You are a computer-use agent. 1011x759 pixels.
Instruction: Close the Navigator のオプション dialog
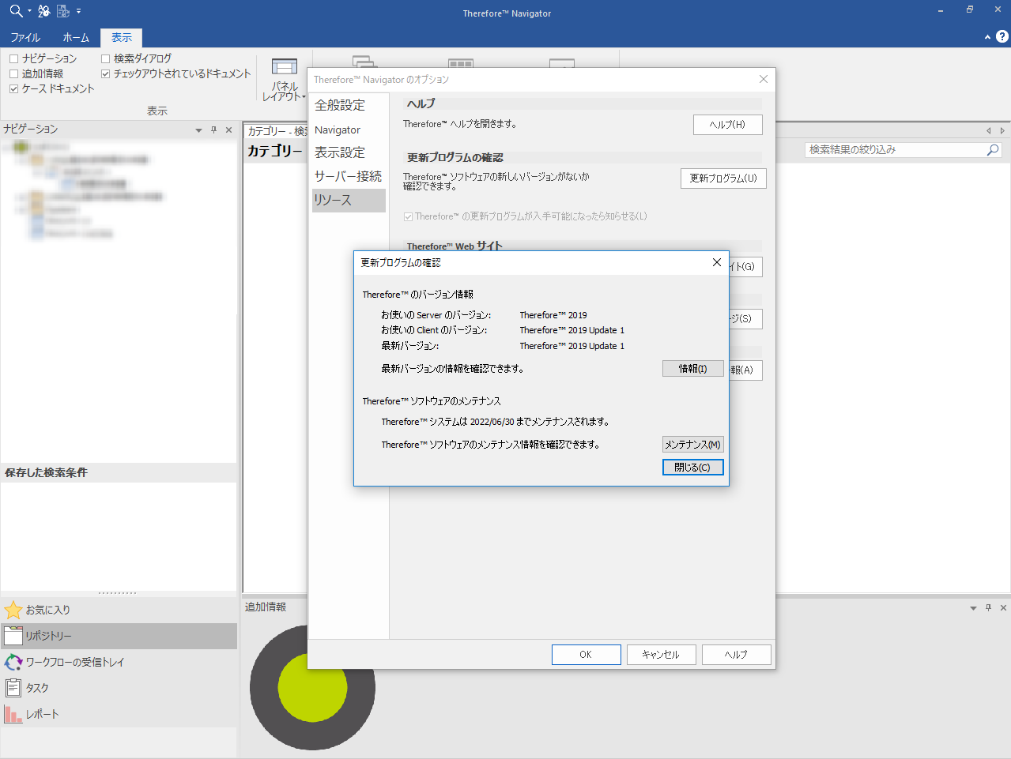[764, 79]
